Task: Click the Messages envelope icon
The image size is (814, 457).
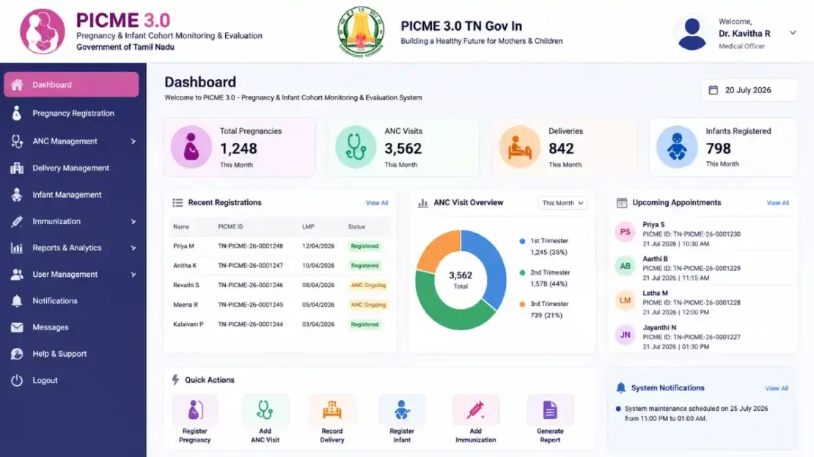Action: tap(17, 327)
